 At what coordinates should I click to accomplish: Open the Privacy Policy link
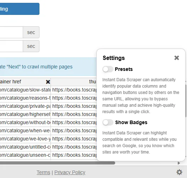70,172
